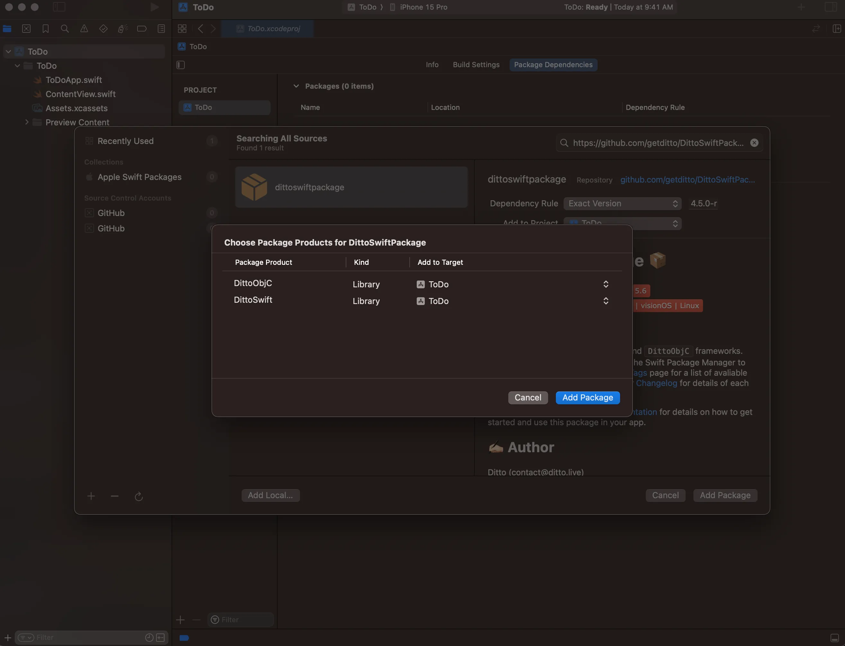Select the Package Dependencies tab
This screenshot has width=845, height=646.
pyautogui.click(x=553, y=65)
